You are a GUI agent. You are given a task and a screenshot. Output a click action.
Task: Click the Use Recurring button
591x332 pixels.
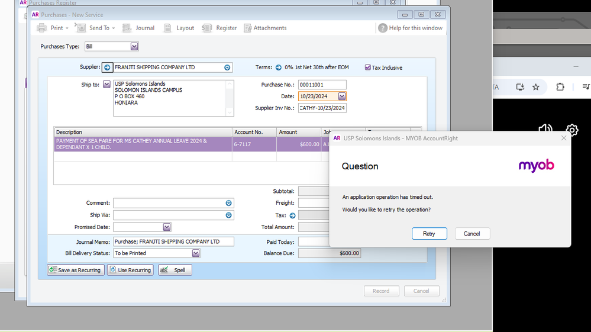[x=130, y=270]
